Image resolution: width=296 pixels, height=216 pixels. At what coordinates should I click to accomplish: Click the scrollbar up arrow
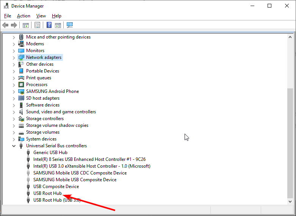tap(290, 37)
